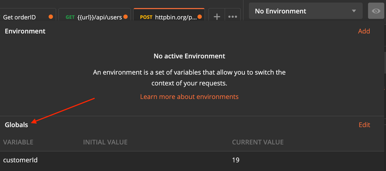Screen dimensions: 386x171
Task: Click Add to create an environment
Action: coord(364,31)
